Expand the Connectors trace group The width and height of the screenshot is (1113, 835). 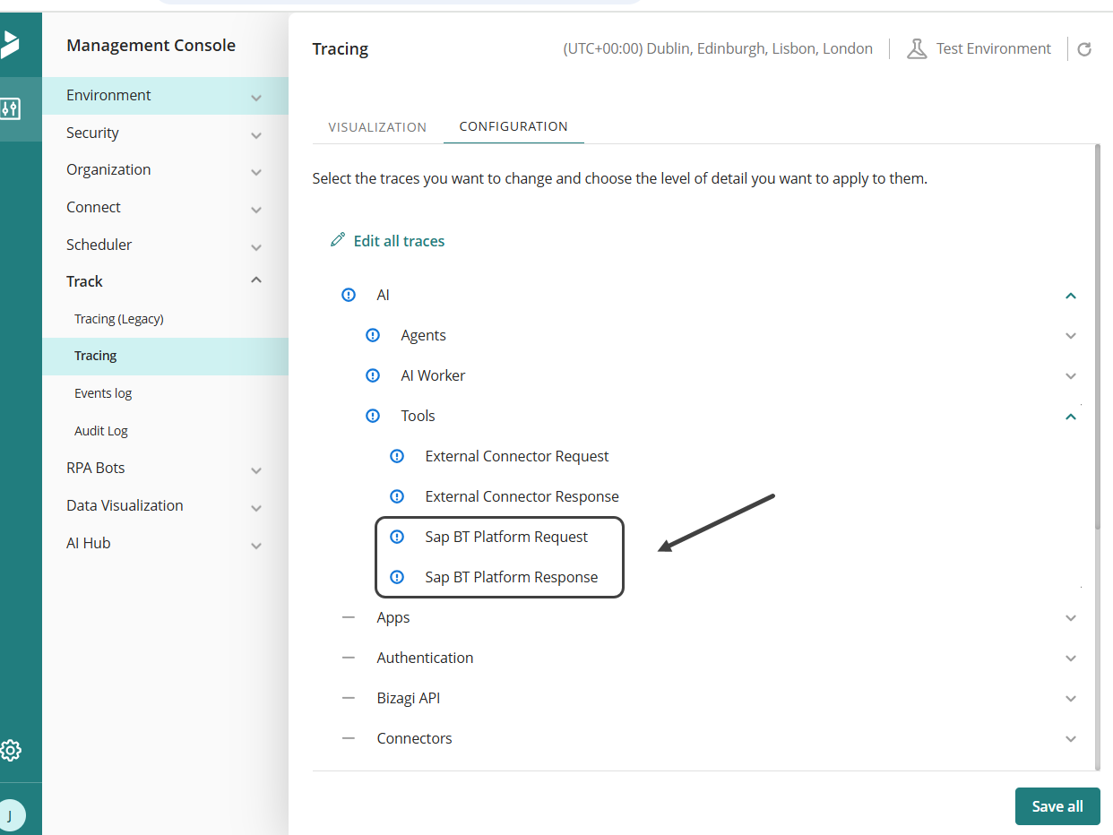[1070, 739]
